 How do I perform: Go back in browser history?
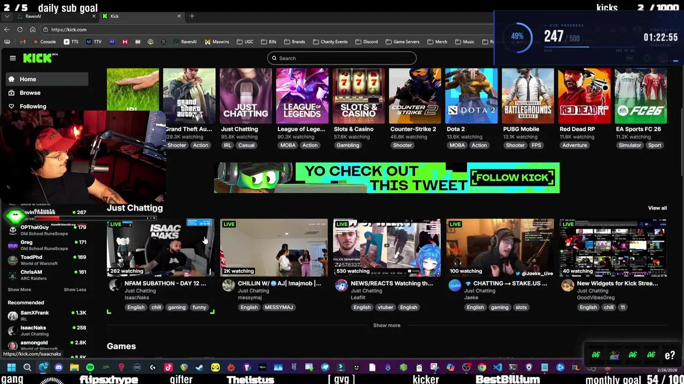(x=7, y=30)
